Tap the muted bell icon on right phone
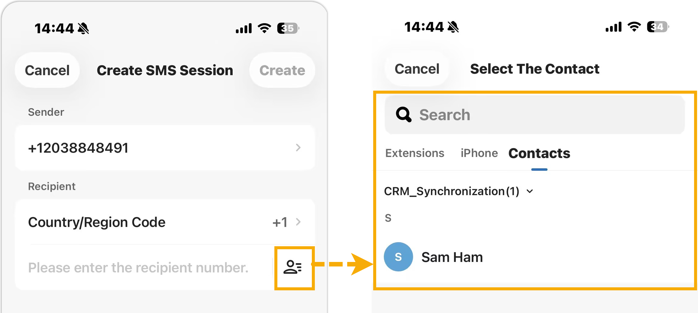The height and width of the screenshot is (313, 698). pos(453,27)
